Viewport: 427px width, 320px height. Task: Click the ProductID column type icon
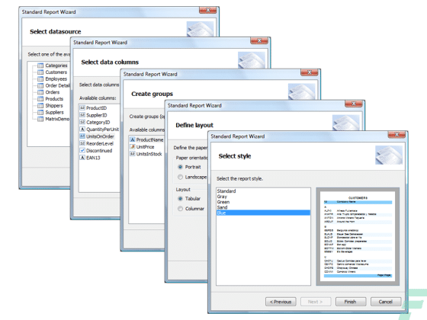tap(82, 107)
